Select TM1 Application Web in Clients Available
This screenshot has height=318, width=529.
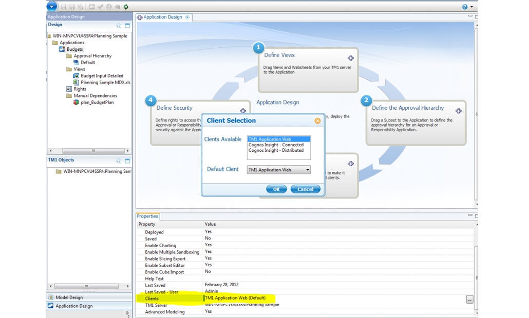279,139
